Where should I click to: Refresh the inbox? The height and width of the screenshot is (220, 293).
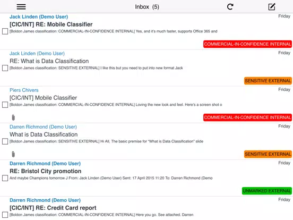(230, 7)
